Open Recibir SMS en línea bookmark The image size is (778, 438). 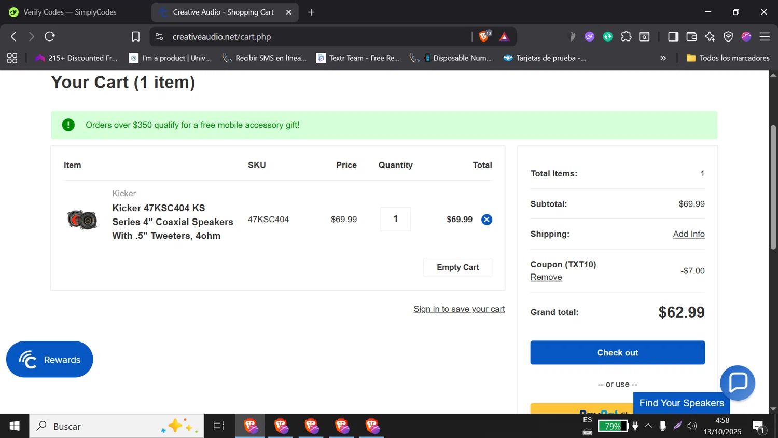[x=264, y=58]
